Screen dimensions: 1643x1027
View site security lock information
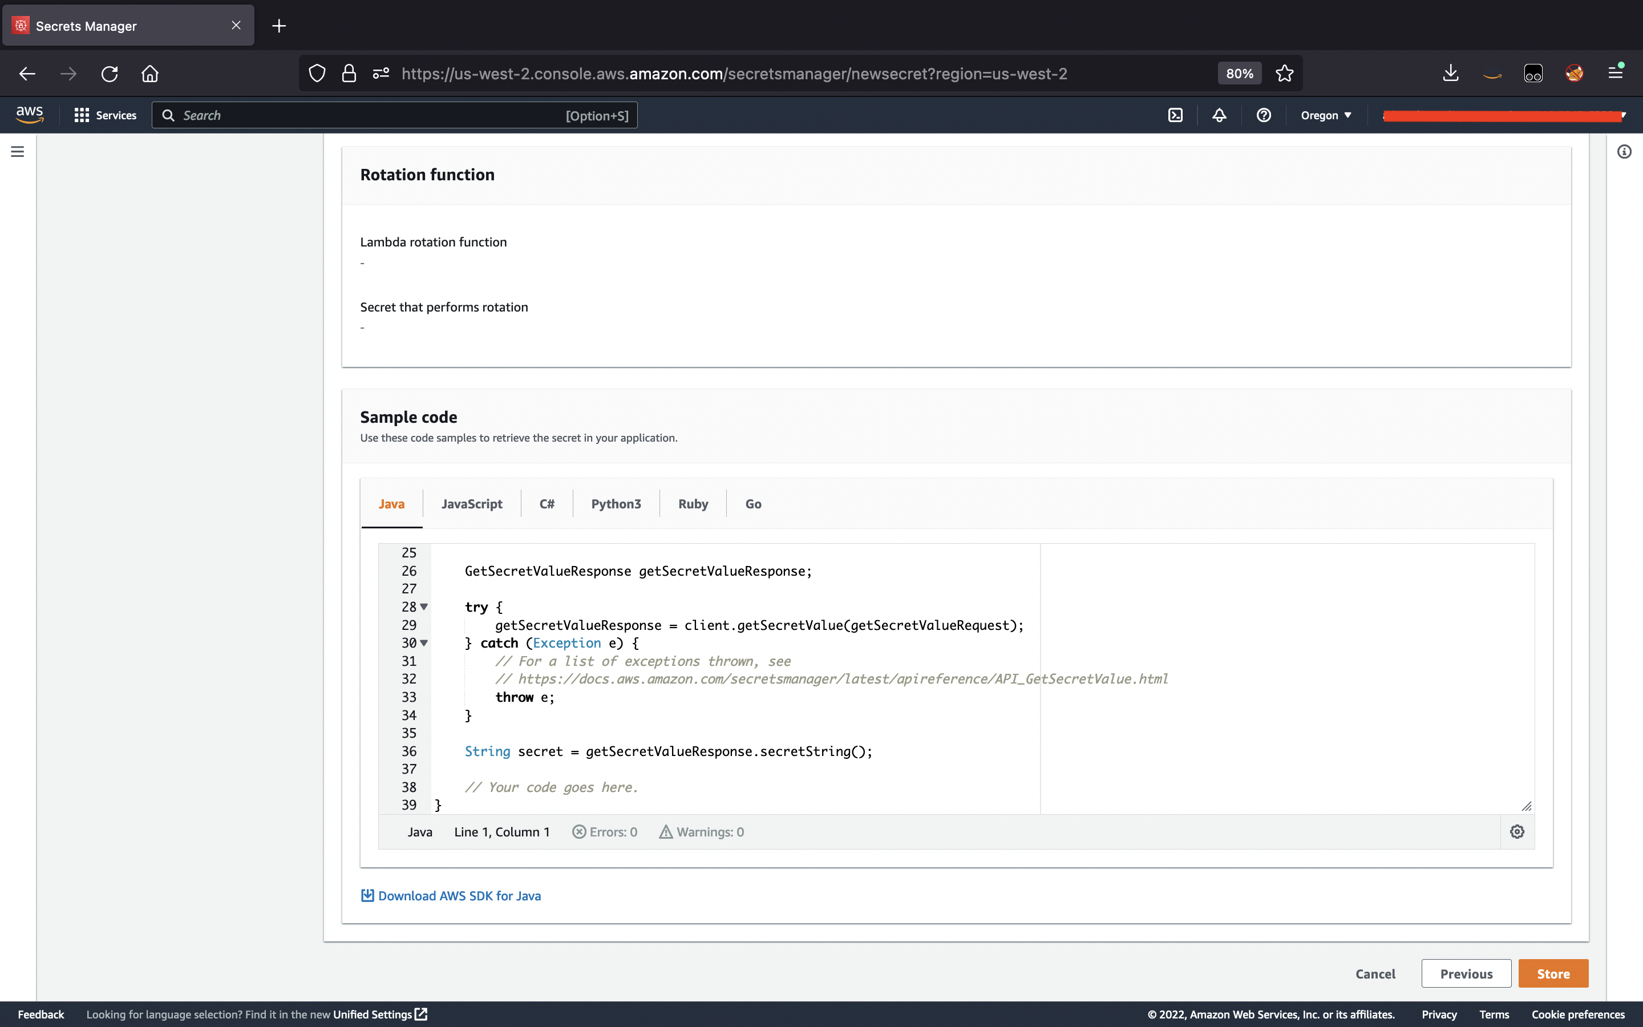click(349, 74)
